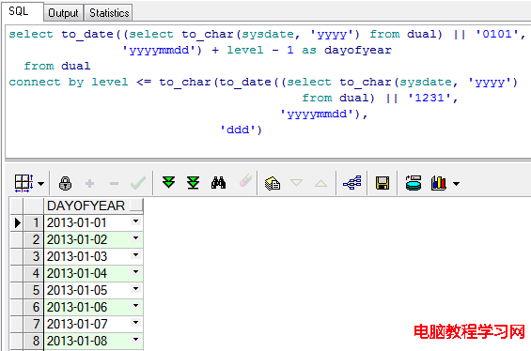
Task: Click the floppy disk save icon
Action: [383, 183]
